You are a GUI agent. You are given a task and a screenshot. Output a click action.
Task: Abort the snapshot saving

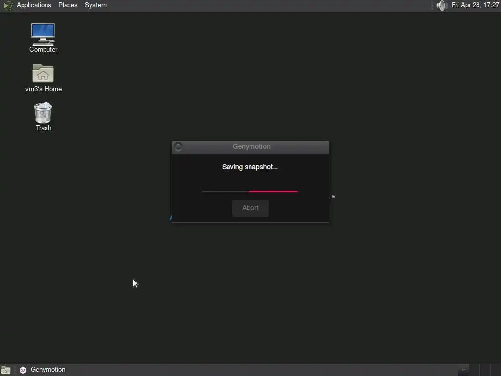click(250, 208)
